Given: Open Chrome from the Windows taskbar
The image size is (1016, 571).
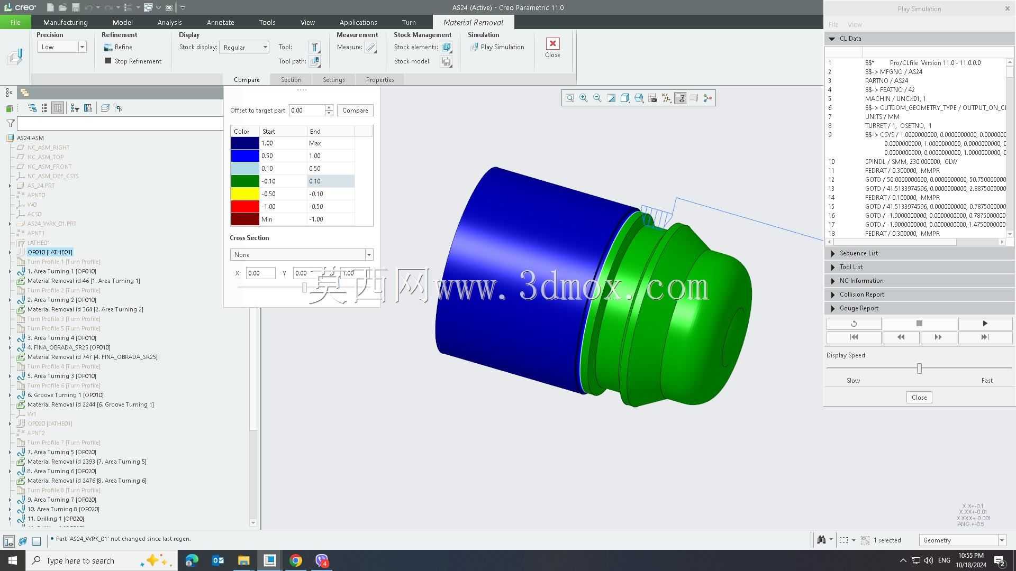Looking at the screenshot, I should tap(296, 560).
